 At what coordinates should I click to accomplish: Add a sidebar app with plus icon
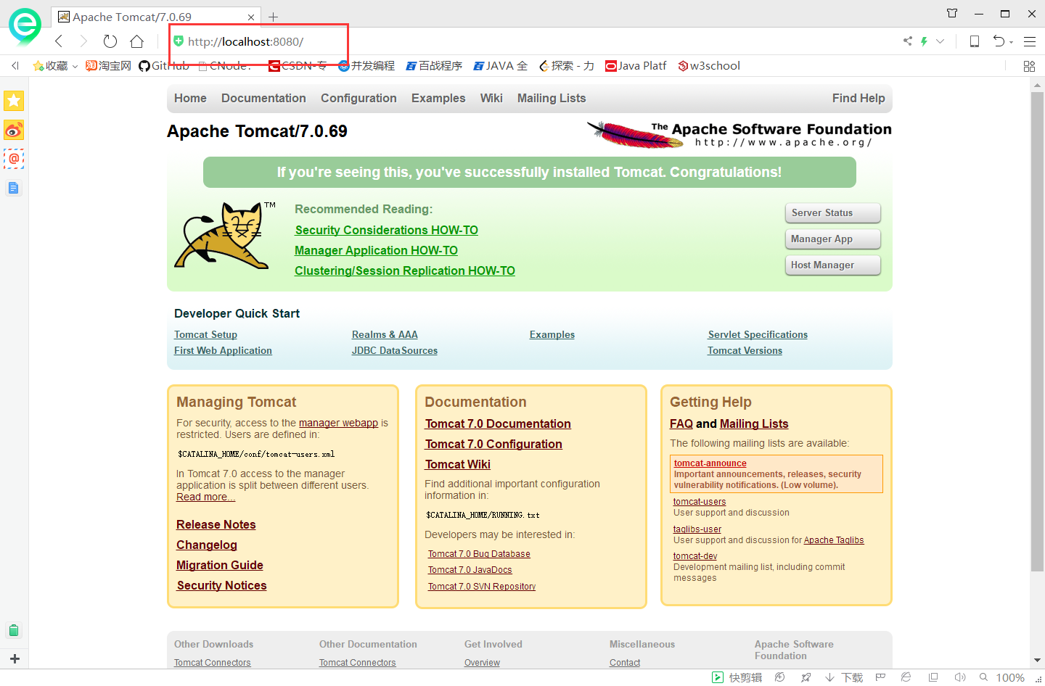tap(15, 658)
